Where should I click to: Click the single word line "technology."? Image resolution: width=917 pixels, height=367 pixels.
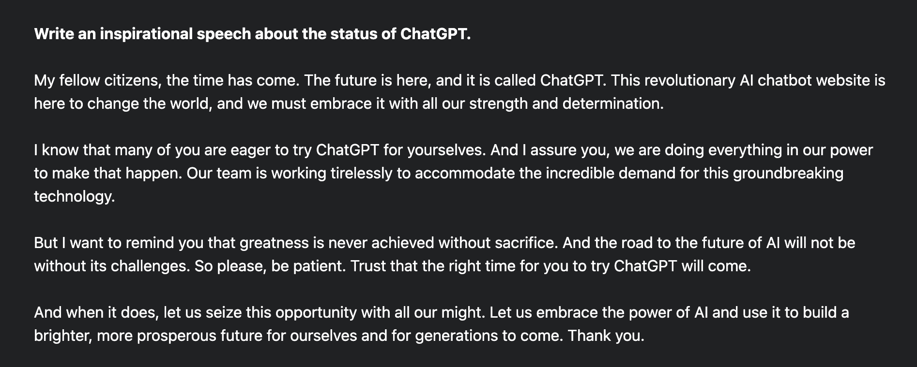click(x=75, y=196)
